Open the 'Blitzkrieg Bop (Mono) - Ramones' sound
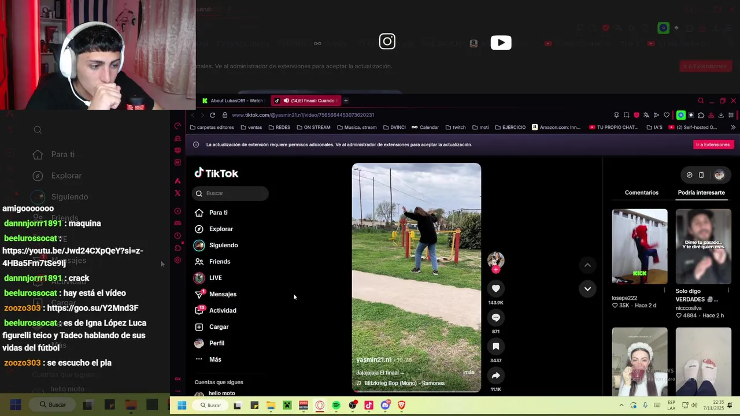This screenshot has width=740, height=416. tap(400, 383)
